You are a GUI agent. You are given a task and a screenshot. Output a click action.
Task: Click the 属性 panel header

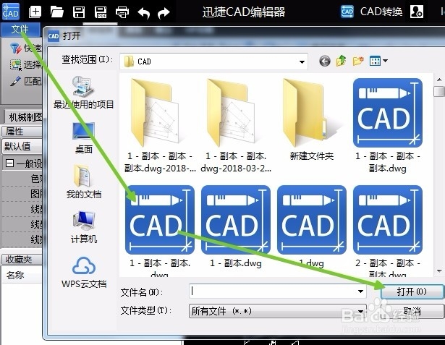tap(22, 132)
